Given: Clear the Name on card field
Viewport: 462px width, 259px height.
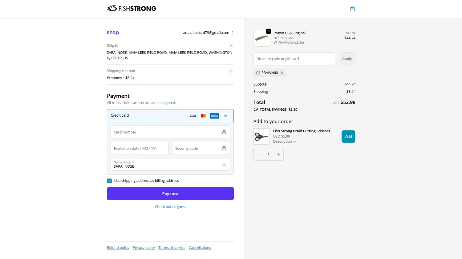Looking at the screenshot, I should 224,165.
